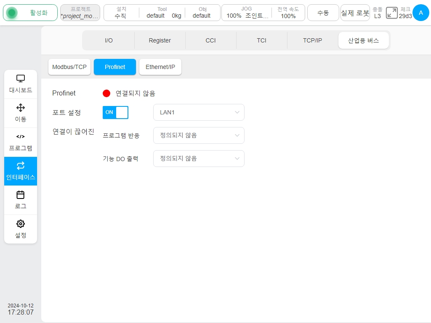
Task: Toggle the 포트 설정 ON switch
Action: pos(115,112)
